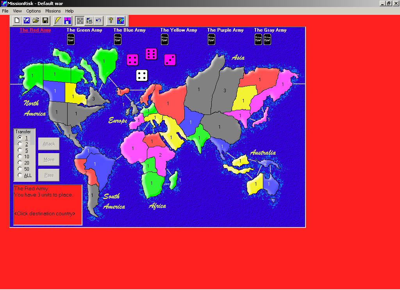Click the networked computers toolbar icon
The image size is (400, 290).
click(x=89, y=20)
